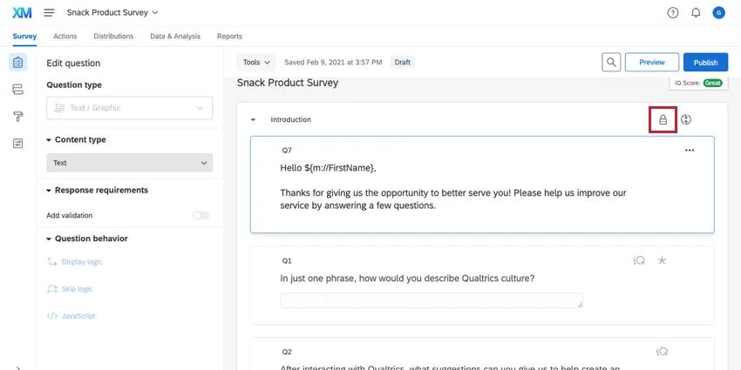Open the Survey options sidebar icon
The image size is (741, 370).
[x=17, y=144]
